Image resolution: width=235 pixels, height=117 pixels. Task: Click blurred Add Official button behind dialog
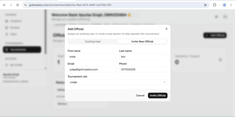coord(215,35)
